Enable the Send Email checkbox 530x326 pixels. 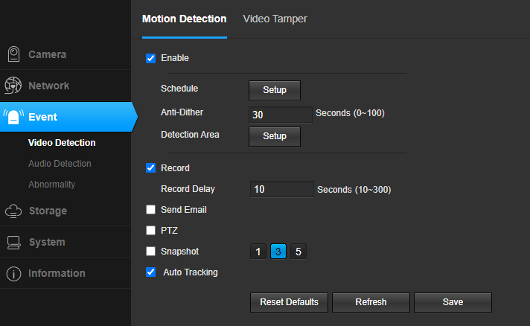coord(151,209)
